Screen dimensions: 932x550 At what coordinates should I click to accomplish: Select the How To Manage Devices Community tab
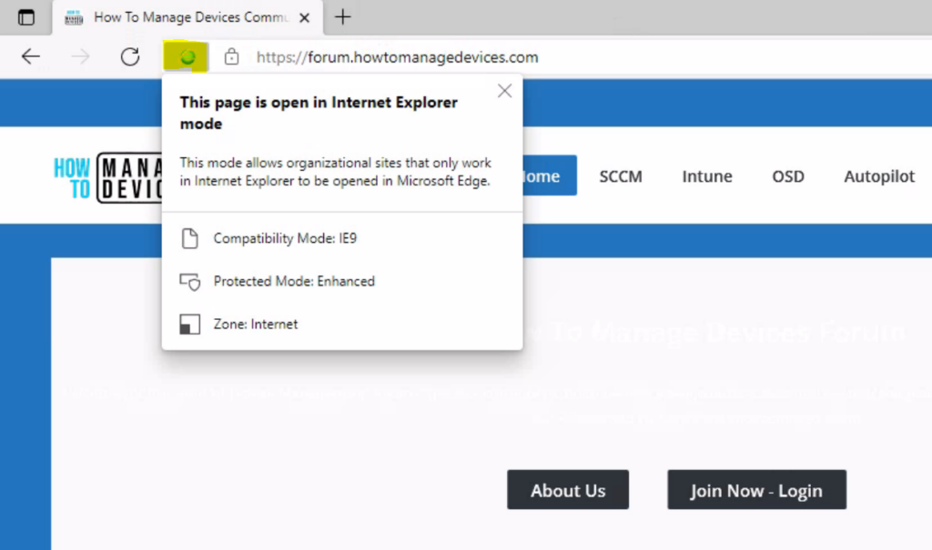point(187,18)
